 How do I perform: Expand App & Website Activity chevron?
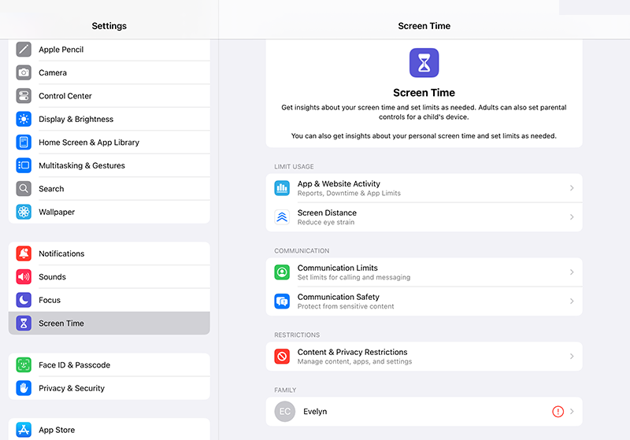click(x=571, y=188)
